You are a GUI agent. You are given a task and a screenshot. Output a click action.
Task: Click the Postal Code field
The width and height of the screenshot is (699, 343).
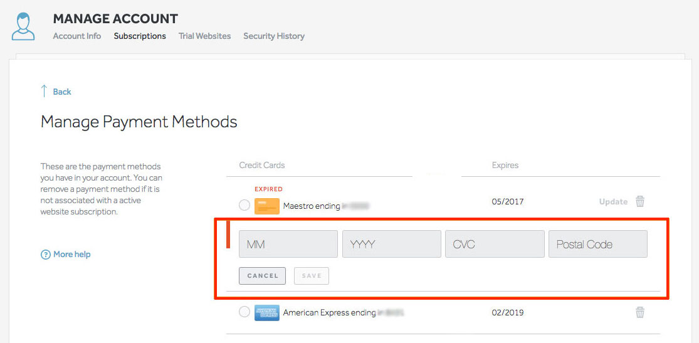[598, 244]
